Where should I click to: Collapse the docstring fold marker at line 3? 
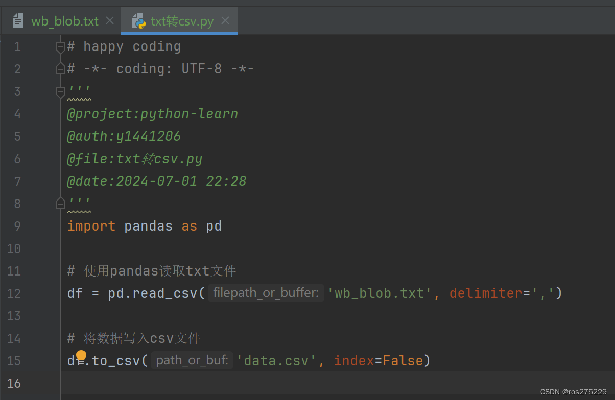(60, 92)
